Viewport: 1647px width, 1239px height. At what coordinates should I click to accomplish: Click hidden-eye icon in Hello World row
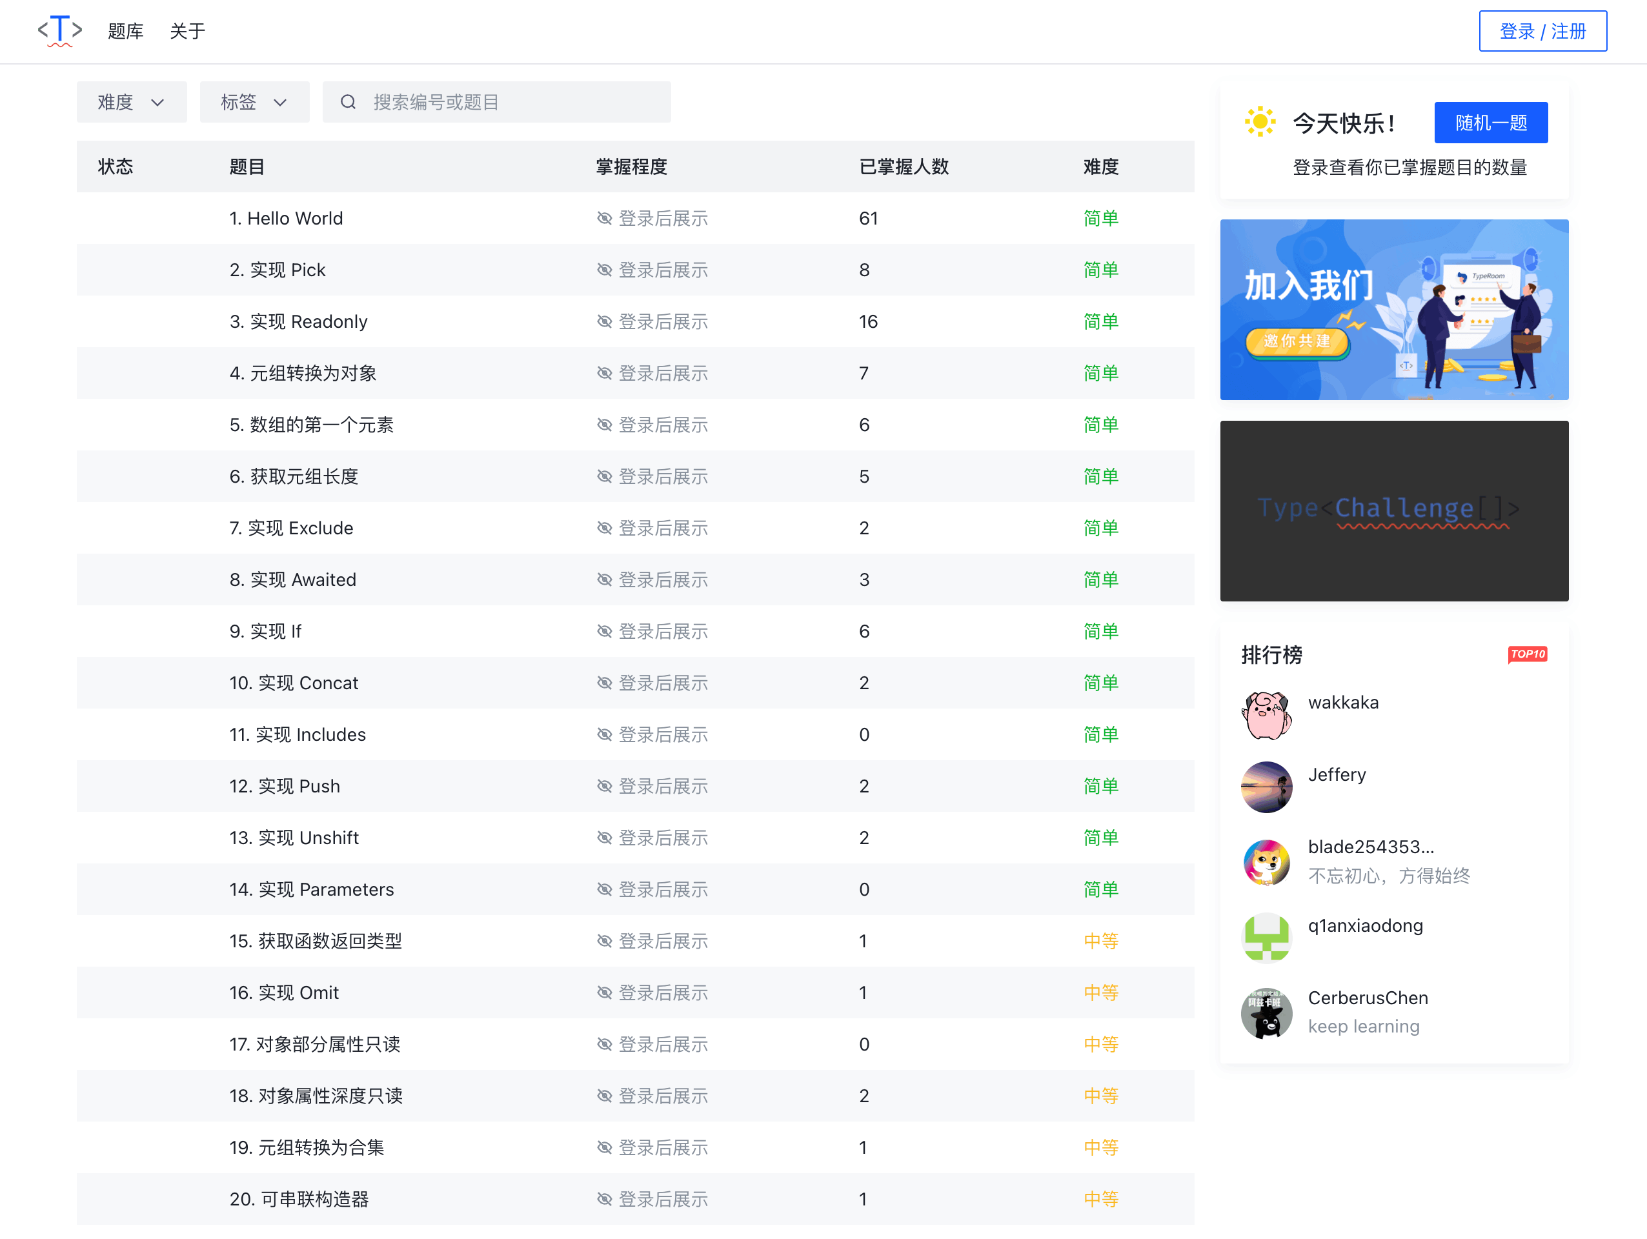click(605, 218)
